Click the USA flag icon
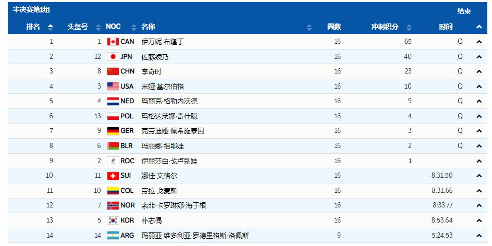The width and height of the screenshot is (492, 246). pos(113,87)
